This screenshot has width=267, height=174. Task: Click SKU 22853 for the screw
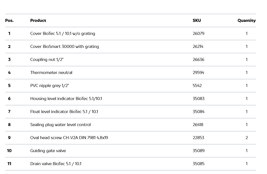pyautogui.click(x=199, y=138)
